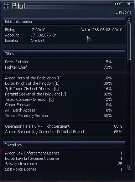Collapse the Titles section header
Viewport: 135px width, 182px height.
(64, 54)
